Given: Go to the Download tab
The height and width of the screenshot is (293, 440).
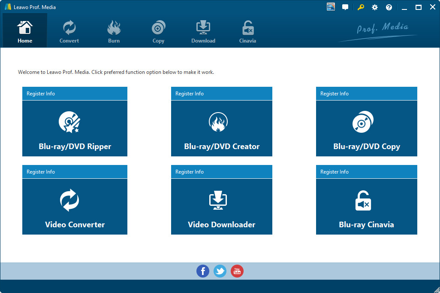Looking at the screenshot, I should click(203, 30).
